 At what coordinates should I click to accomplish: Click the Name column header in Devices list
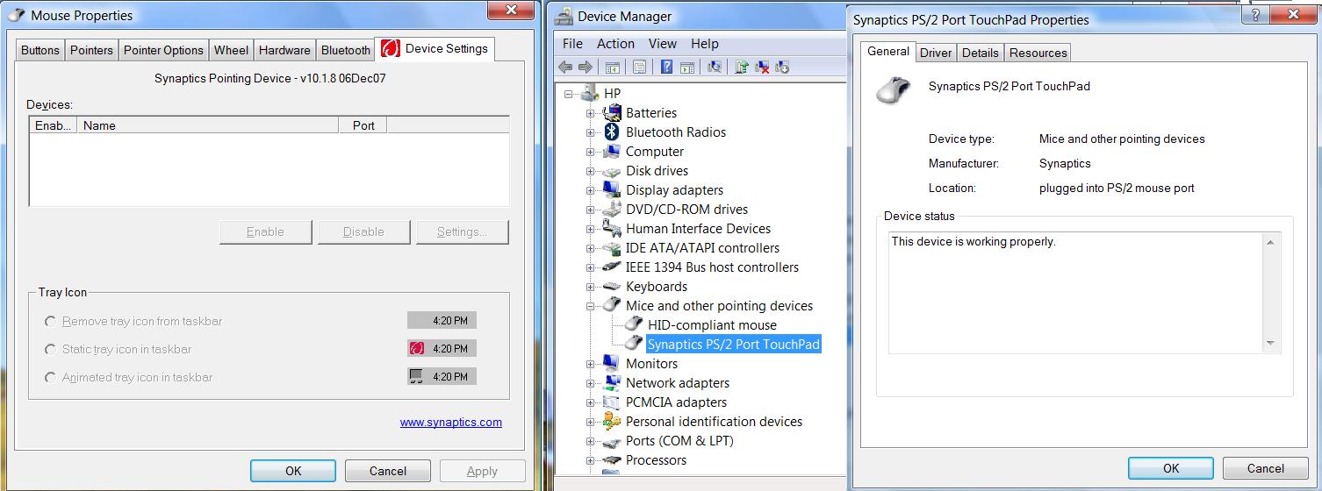(x=208, y=125)
